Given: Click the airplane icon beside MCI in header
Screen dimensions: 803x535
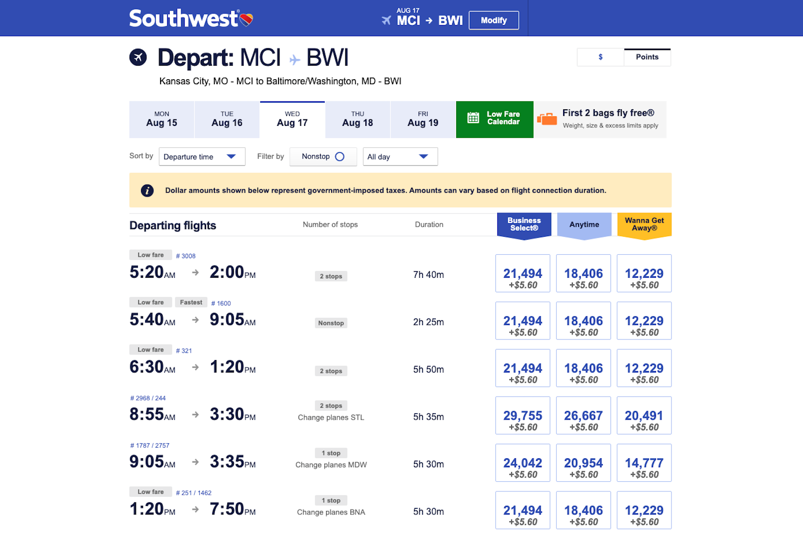Looking at the screenshot, I should pos(386,21).
